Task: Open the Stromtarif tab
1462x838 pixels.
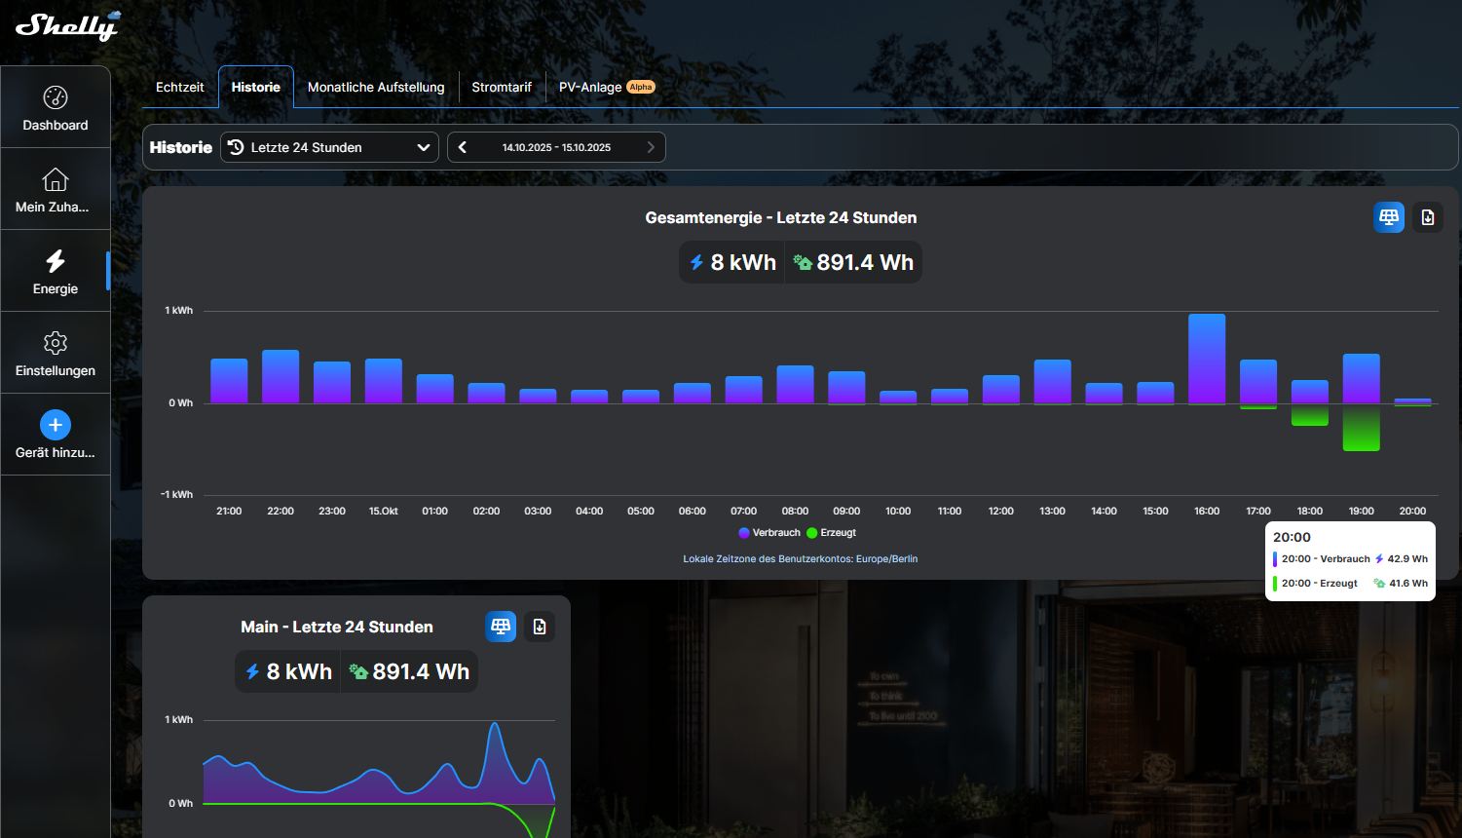Action: coord(502,87)
